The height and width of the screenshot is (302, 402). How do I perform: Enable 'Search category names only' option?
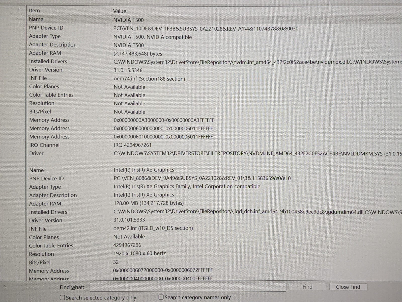(x=161, y=297)
